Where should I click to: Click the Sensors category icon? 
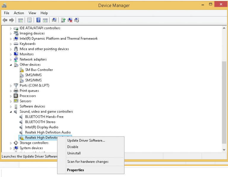point(16,101)
